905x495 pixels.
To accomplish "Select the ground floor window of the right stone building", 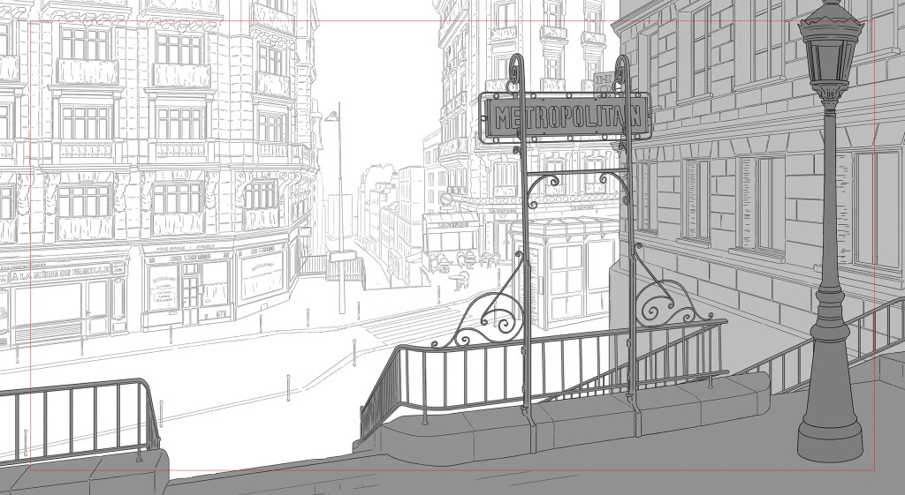I will (x=761, y=203).
